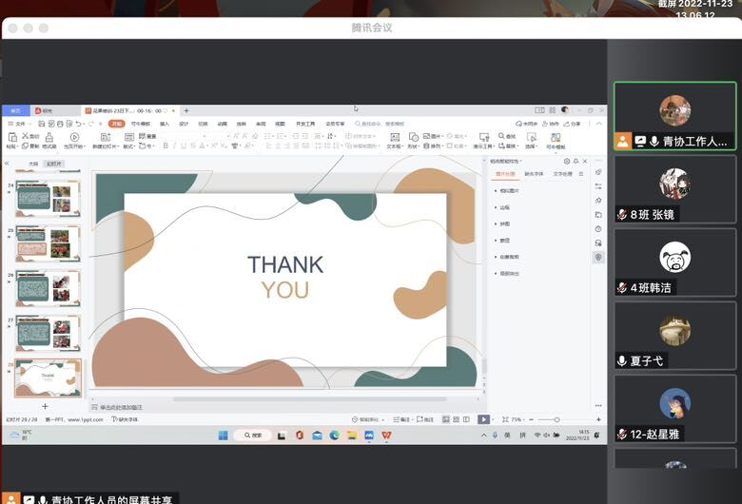
Task: Expand the 创意裁剪 section in properties panel
Action: click(509, 257)
